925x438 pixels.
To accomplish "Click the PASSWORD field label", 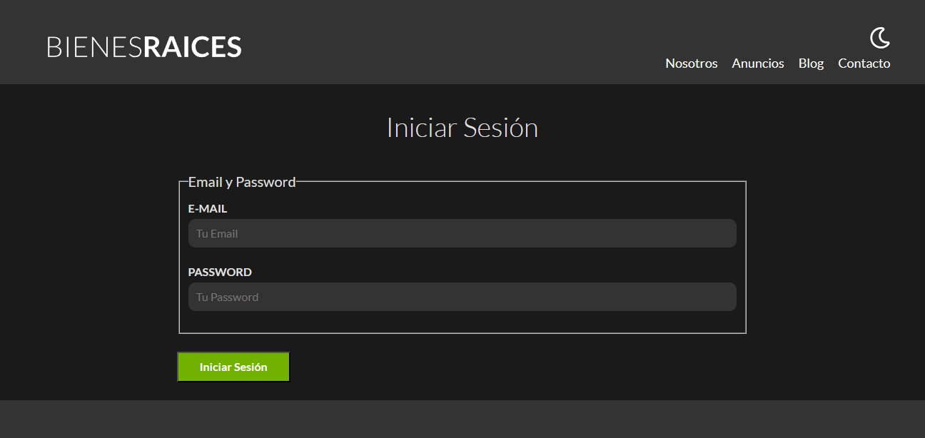I will click(220, 273).
